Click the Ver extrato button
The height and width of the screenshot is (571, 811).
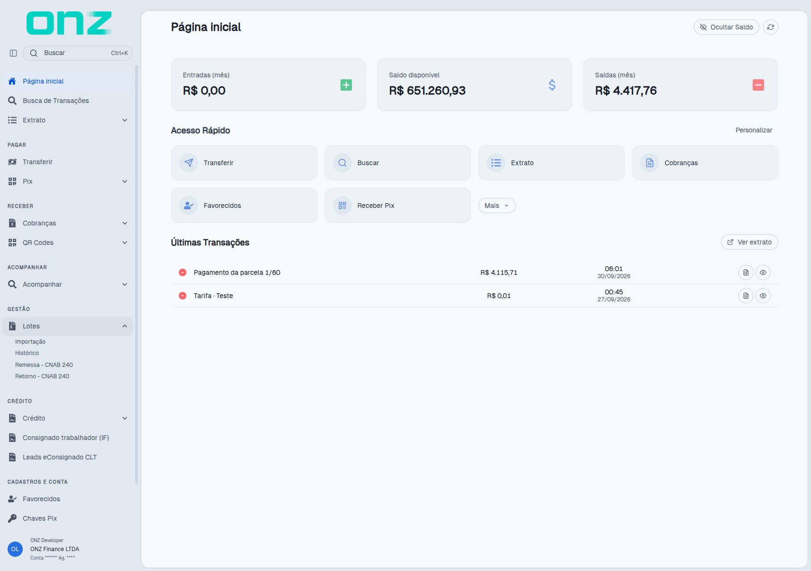pos(749,242)
